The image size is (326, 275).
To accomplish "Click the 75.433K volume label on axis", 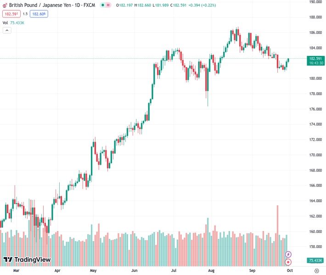I will click(315, 260).
